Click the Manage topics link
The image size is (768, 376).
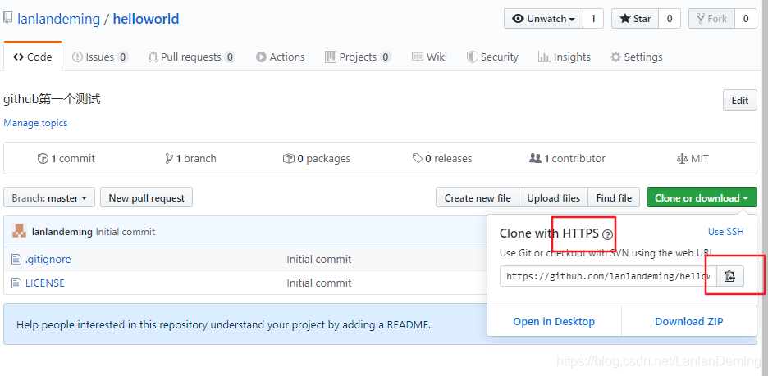tap(35, 123)
